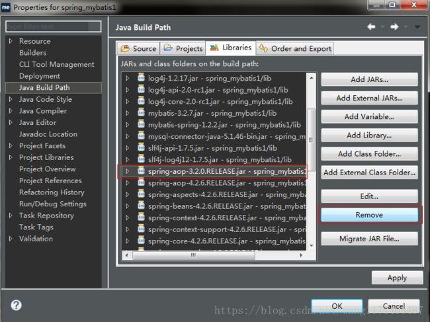Viewport: 430px width, 322px height.
Task: Click Add External Class Folder... button
Action: pyautogui.click(x=369, y=173)
